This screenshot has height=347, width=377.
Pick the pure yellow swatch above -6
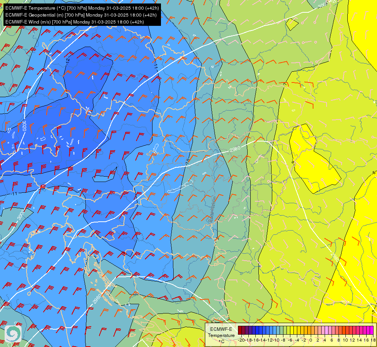(292, 330)
